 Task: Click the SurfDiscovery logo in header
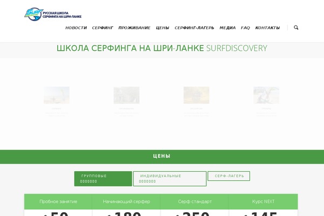[x=53, y=14]
